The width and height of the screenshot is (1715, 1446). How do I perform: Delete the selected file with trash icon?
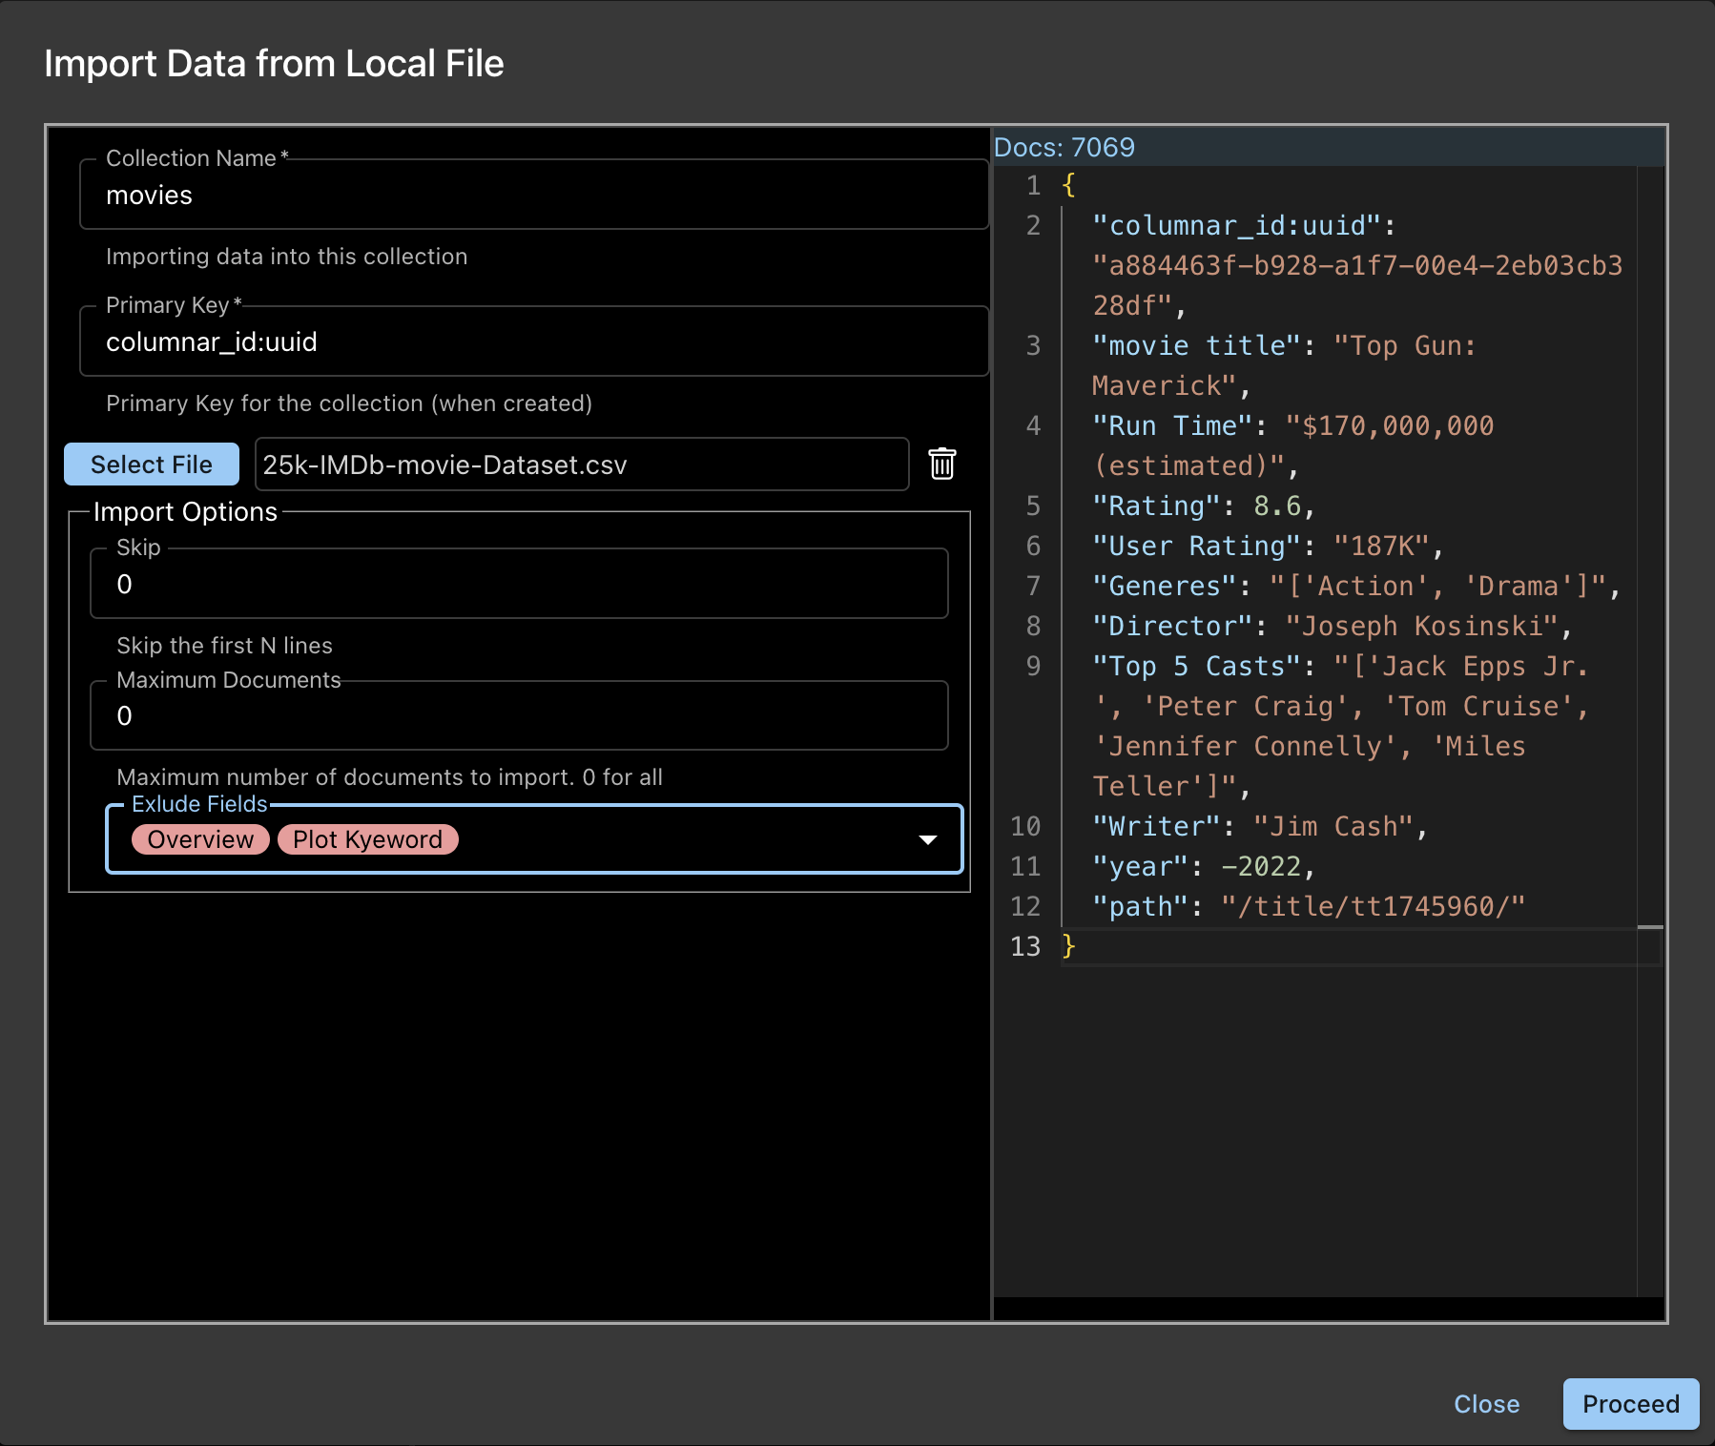point(942,464)
